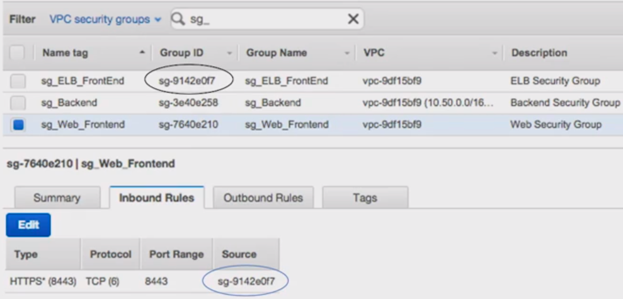The height and width of the screenshot is (299, 623).
Task: Click sg_ELB_FrontEnd in Group Name column
Action: [287, 81]
